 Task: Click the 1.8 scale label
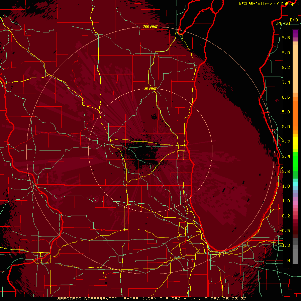pos(286,186)
